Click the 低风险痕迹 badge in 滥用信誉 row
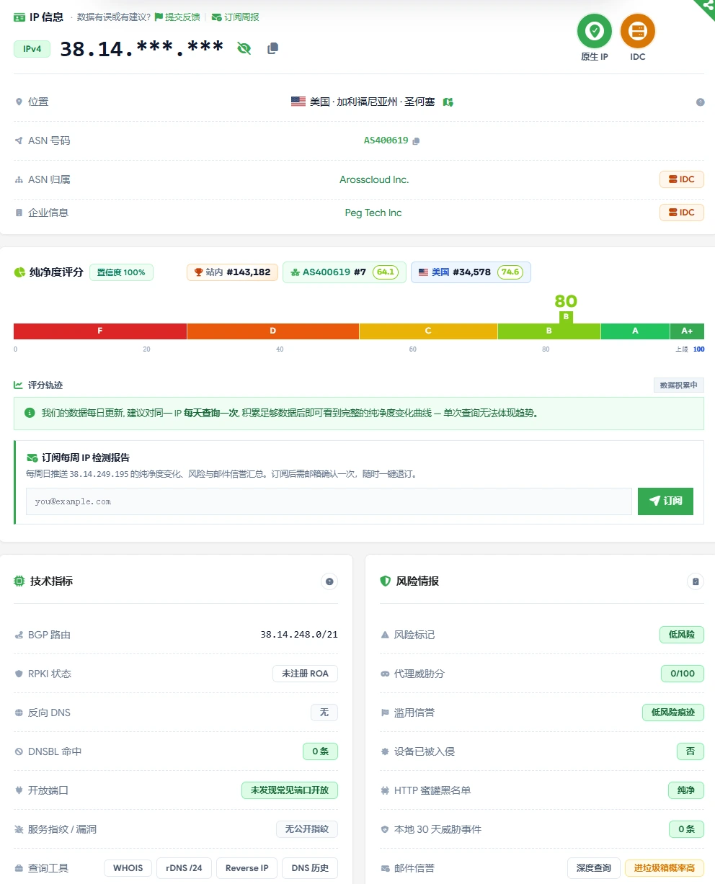 coord(673,713)
